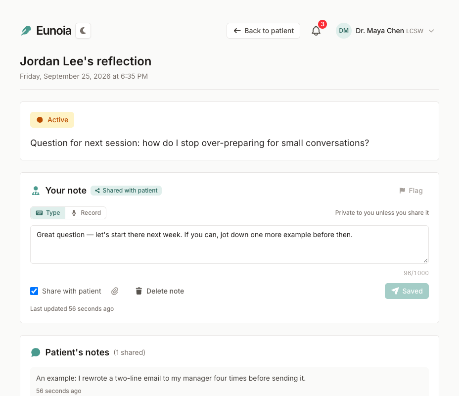Go back to patient
The width and height of the screenshot is (459, 396).
tap(263, 31)
